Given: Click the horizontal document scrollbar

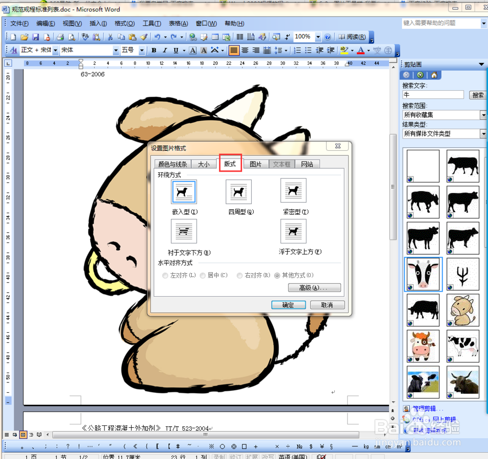Looking at the screenshot, I should coord(205,435).
